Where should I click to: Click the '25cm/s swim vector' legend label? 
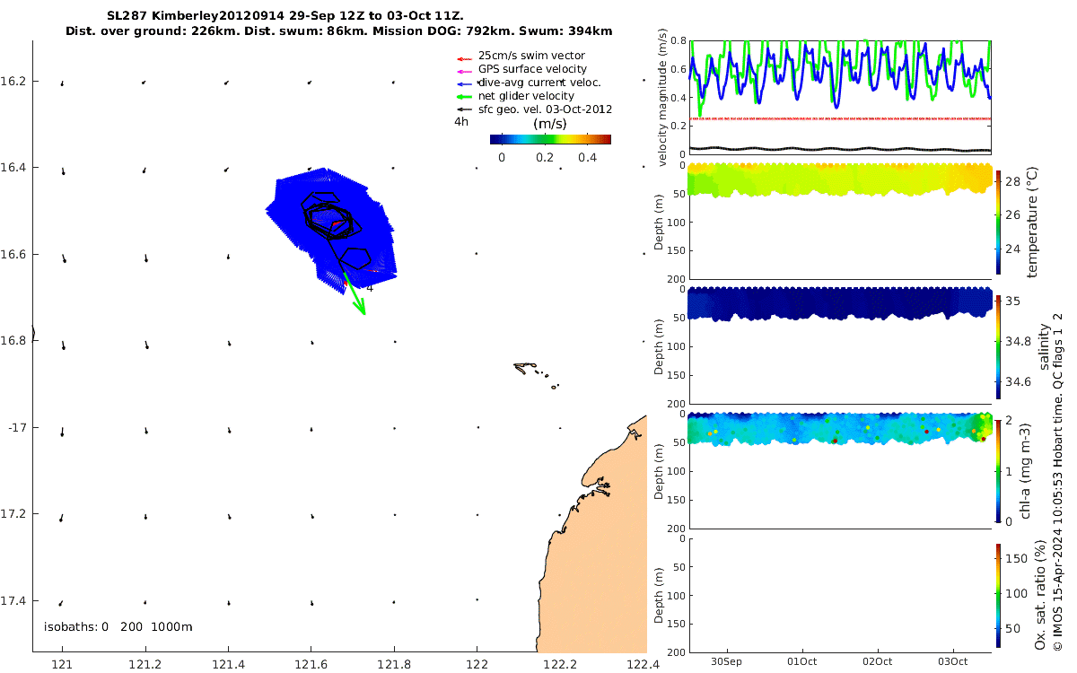531,56
